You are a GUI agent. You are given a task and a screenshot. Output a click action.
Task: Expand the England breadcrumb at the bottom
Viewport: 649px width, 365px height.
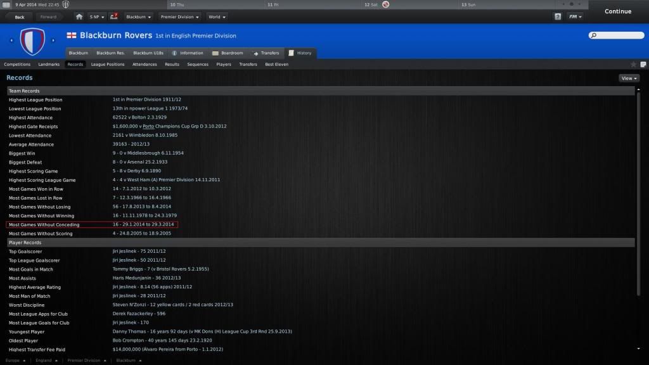46,361
